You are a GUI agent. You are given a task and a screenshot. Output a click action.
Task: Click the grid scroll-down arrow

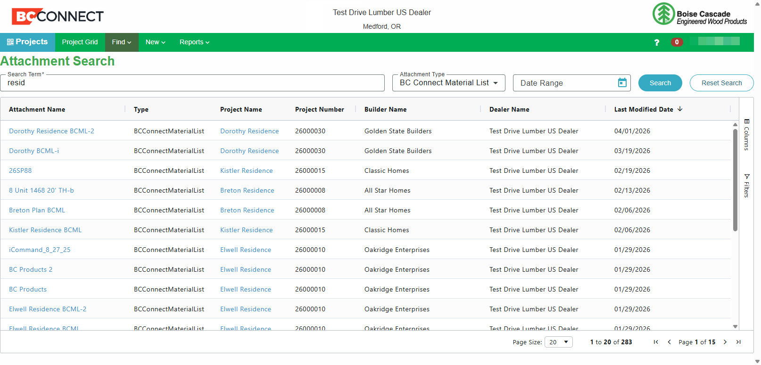pos(735,326)
